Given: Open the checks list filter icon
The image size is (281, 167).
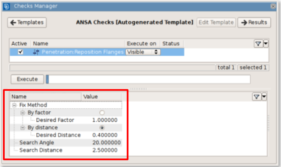Looking at the screenshot, I should tap(258, 44).
